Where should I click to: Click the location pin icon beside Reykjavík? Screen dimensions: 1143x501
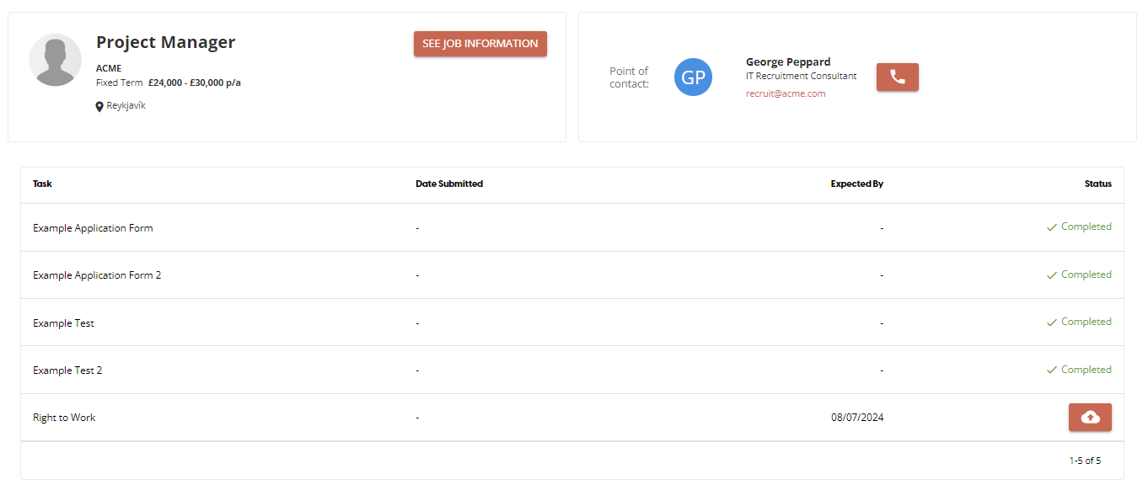click(99, 107)
